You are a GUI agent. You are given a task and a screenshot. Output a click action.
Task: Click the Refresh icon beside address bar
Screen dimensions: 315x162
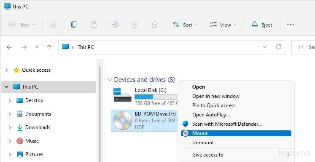tap(279, 47)
